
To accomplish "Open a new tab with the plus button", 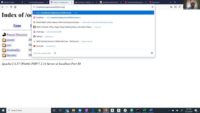I will pos(175,2).
